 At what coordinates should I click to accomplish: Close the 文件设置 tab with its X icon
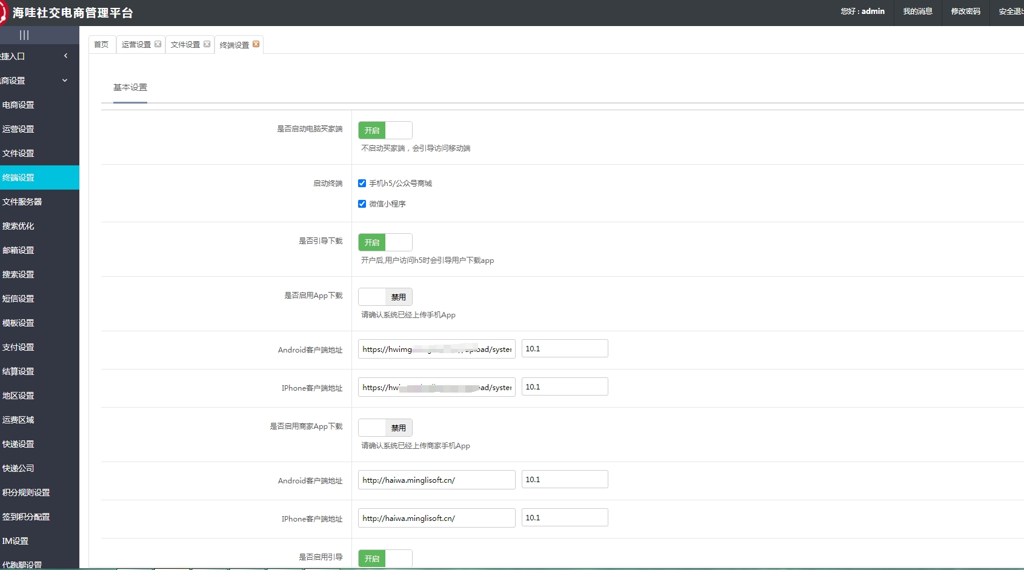207,44
